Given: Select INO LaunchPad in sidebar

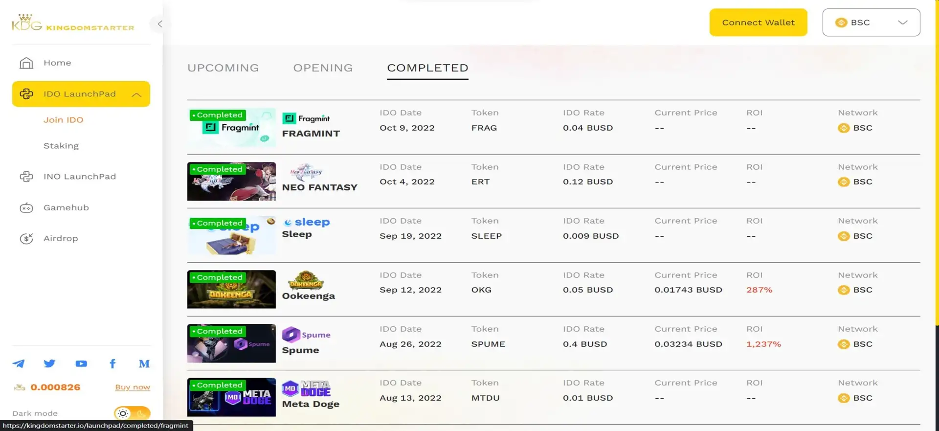Looking at the screenshot, I should pyautogui.click(x=80, y=177).
